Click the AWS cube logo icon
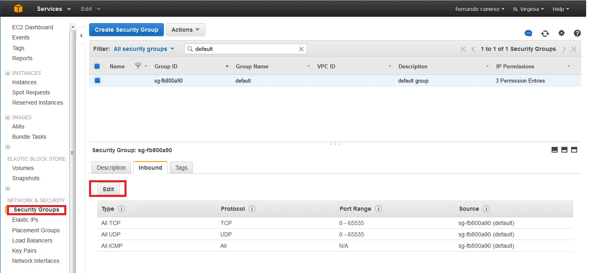The image size is (589, 273). pyautogui.click(x=18, y=9)
